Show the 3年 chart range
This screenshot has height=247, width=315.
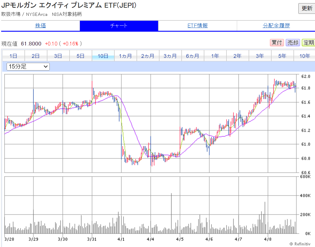260,56
